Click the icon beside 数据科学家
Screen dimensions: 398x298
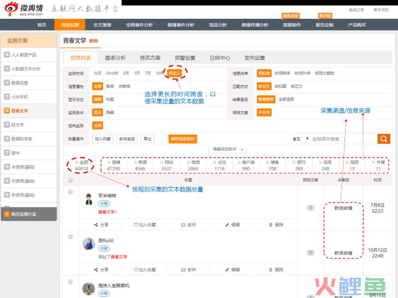[x=7, y=139]
